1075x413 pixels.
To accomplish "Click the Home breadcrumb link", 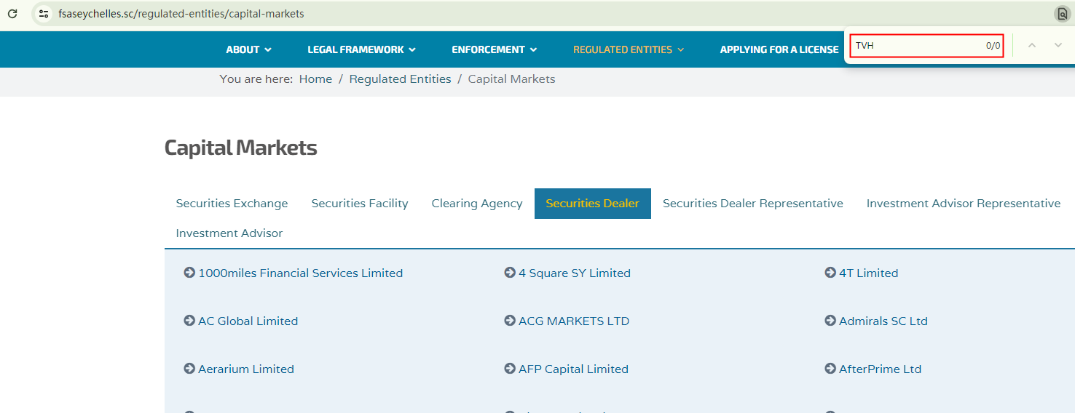I will pos(315,79).
